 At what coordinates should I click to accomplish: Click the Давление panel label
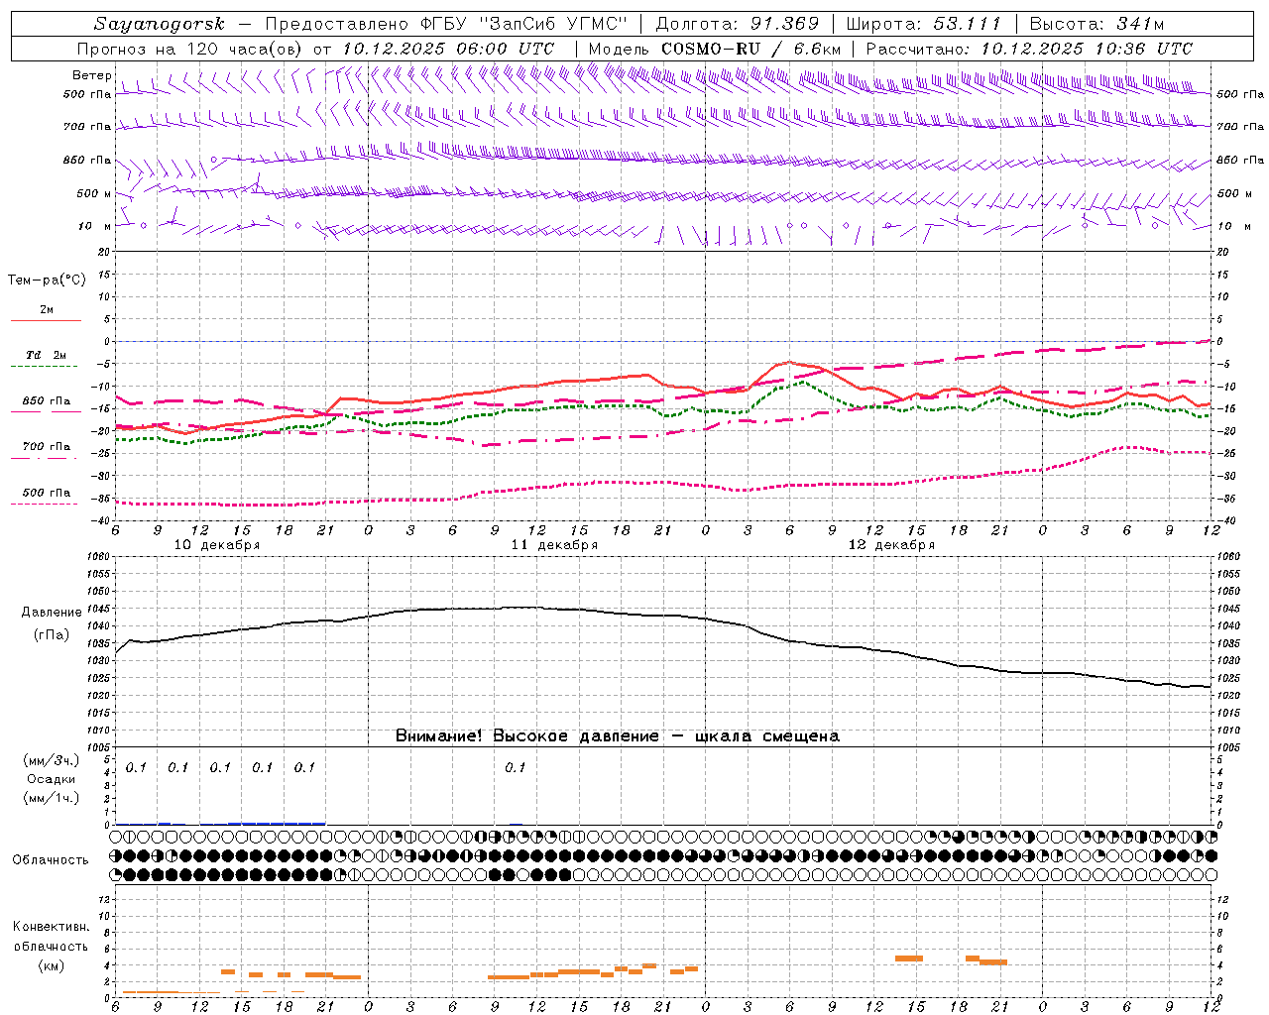[52, 613]
